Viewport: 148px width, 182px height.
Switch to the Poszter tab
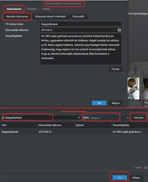point(32,9)
